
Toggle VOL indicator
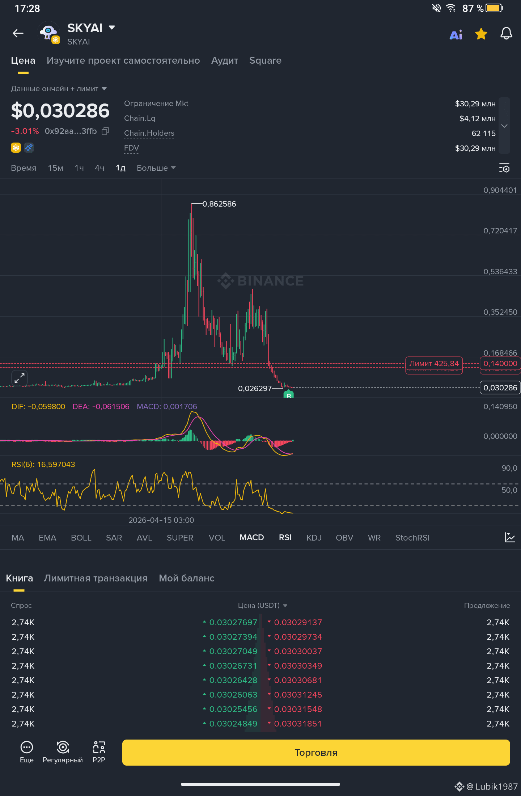pos(217,538)
